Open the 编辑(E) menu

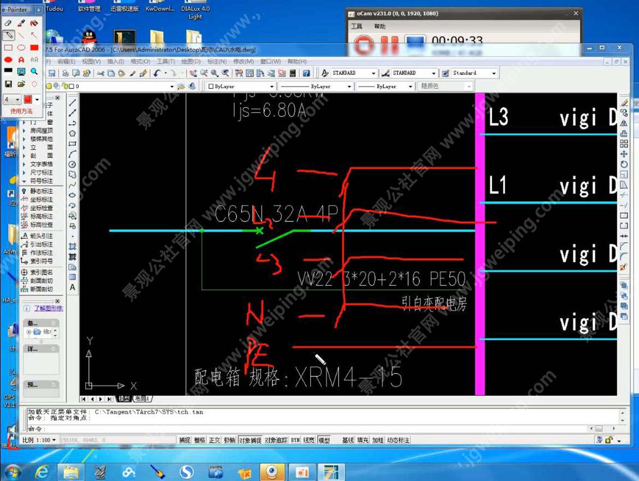(x=66, y=62)
